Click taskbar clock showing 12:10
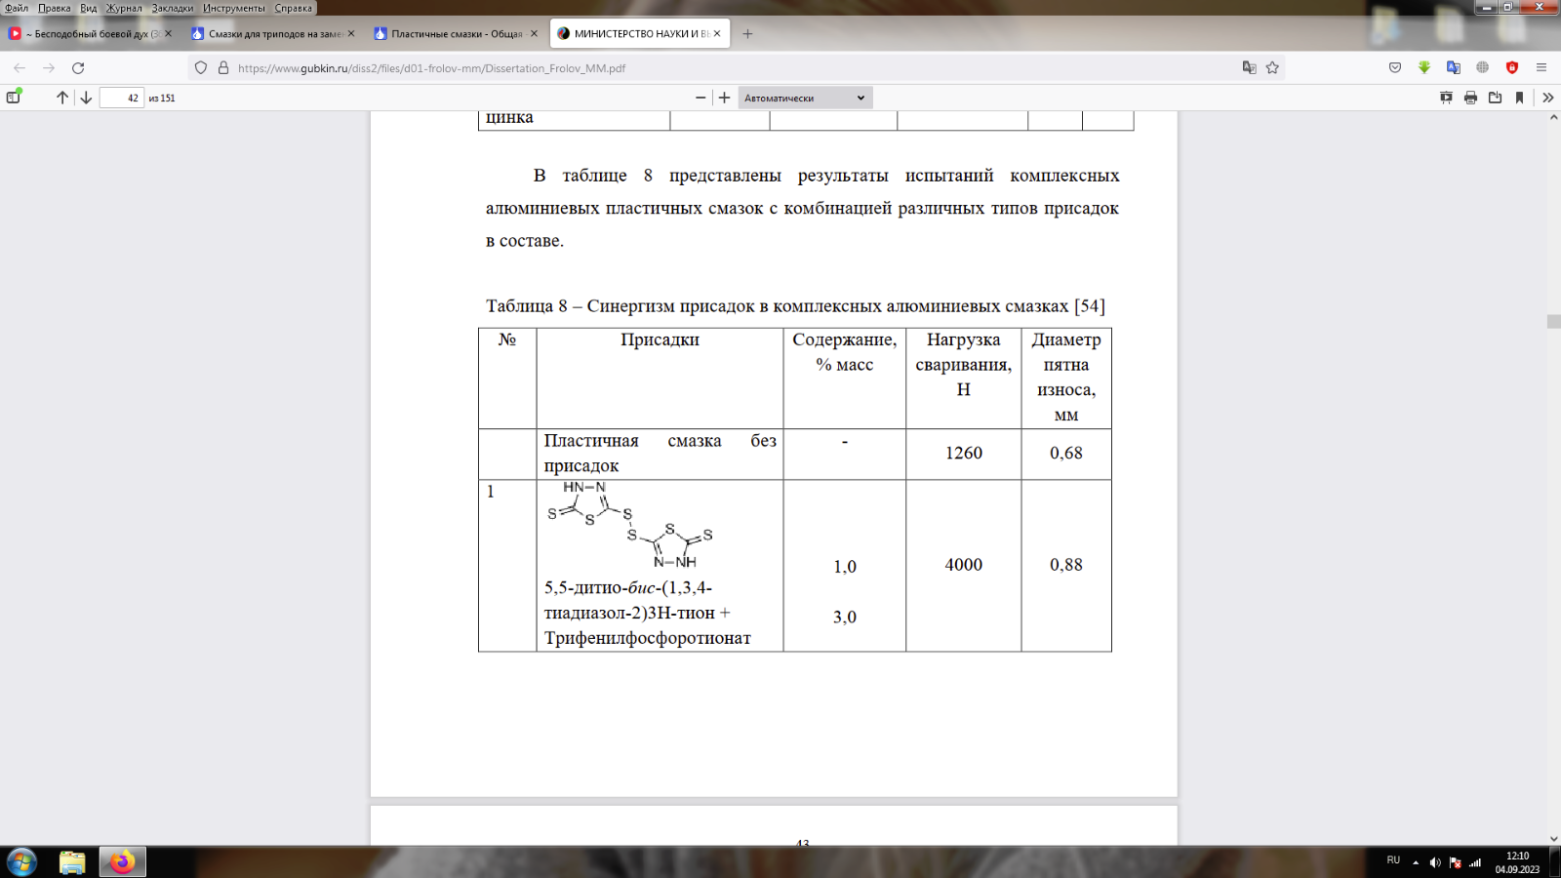 1517,862
